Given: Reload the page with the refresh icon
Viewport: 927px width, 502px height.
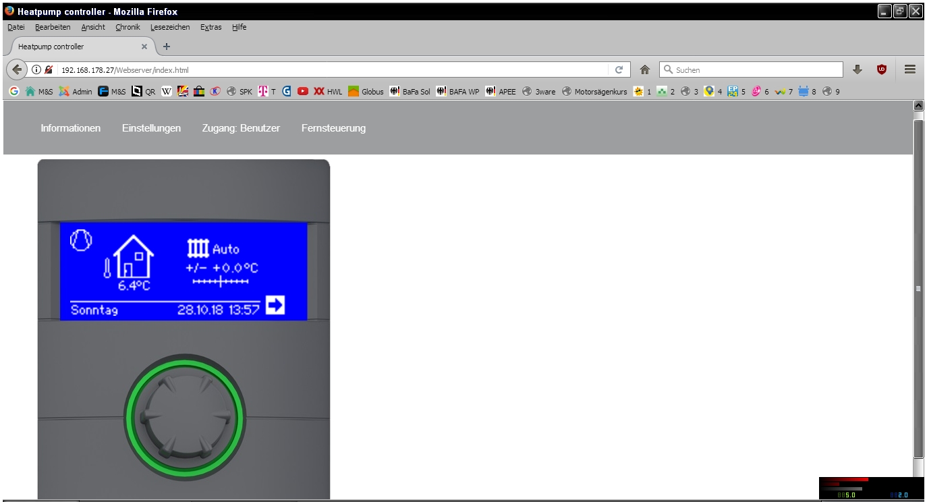Looking at the screenshot, I should pos(619,69).
